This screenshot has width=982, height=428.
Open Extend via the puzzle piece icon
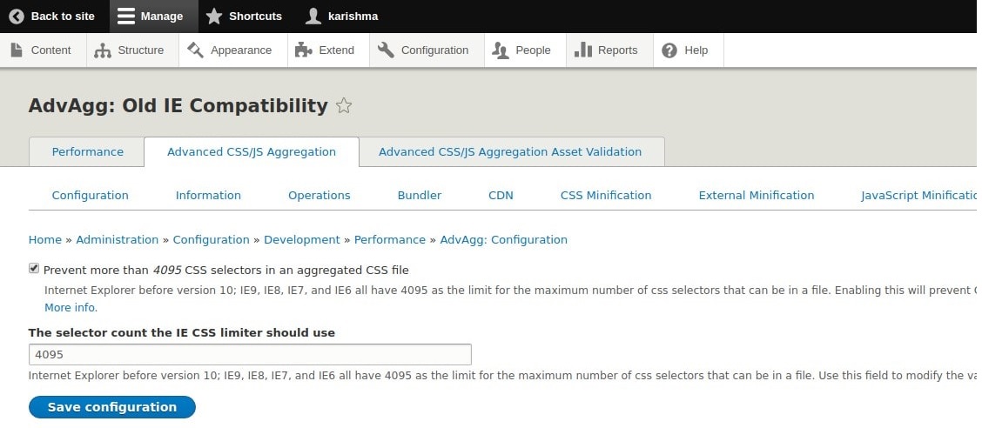(304, 50)
